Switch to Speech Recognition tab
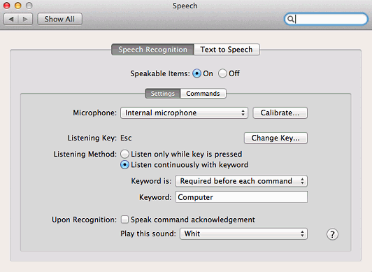 click(152, 50)
